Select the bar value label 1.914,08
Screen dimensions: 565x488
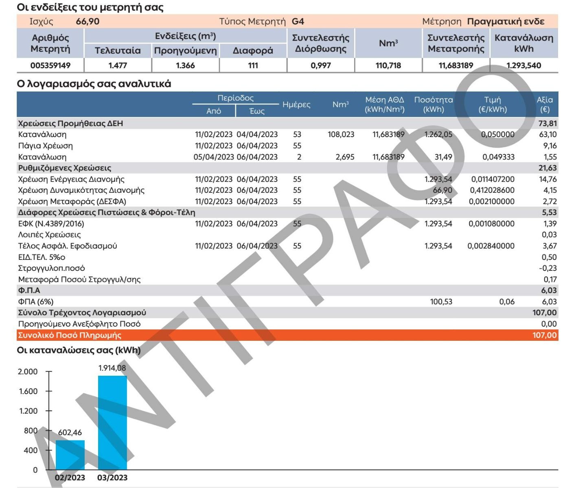[x=112, y=368]
